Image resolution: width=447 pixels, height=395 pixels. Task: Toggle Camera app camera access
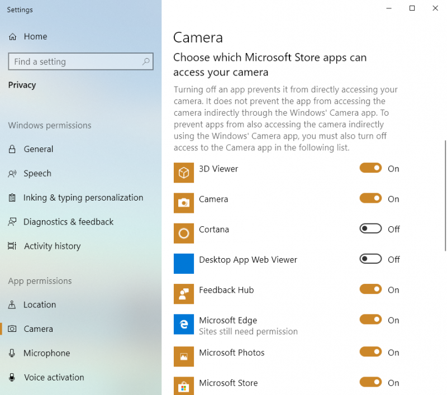tap(370, 198)
